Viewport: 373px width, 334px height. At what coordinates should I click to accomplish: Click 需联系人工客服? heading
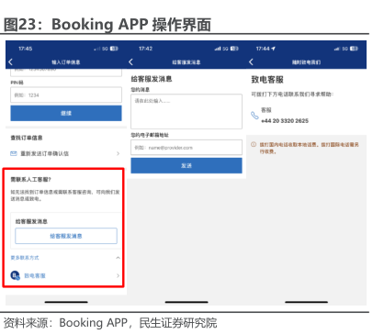tap(31, 180)
